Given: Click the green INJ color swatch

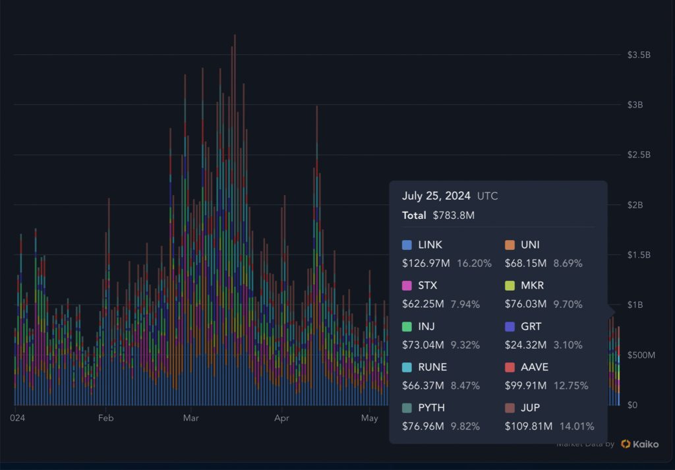Looking at the screenshot, I should (x=407, y=326).
